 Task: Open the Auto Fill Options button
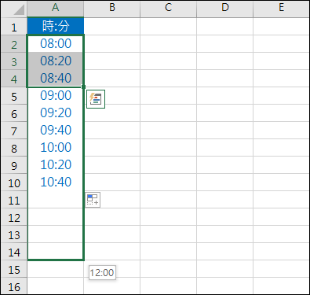93,200
